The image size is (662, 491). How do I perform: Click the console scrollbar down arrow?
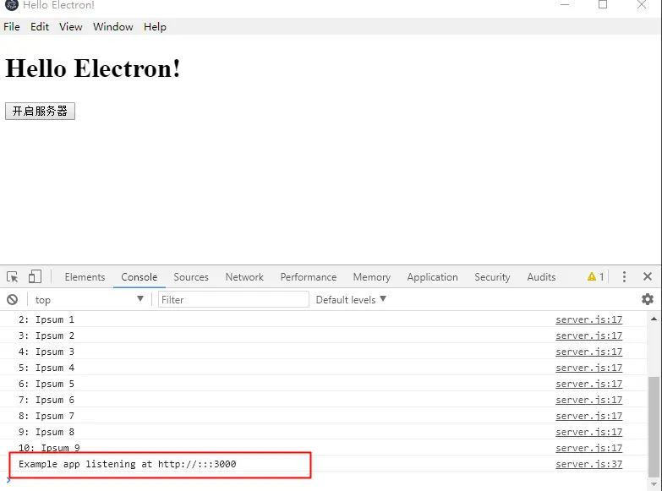click(654, 484)
